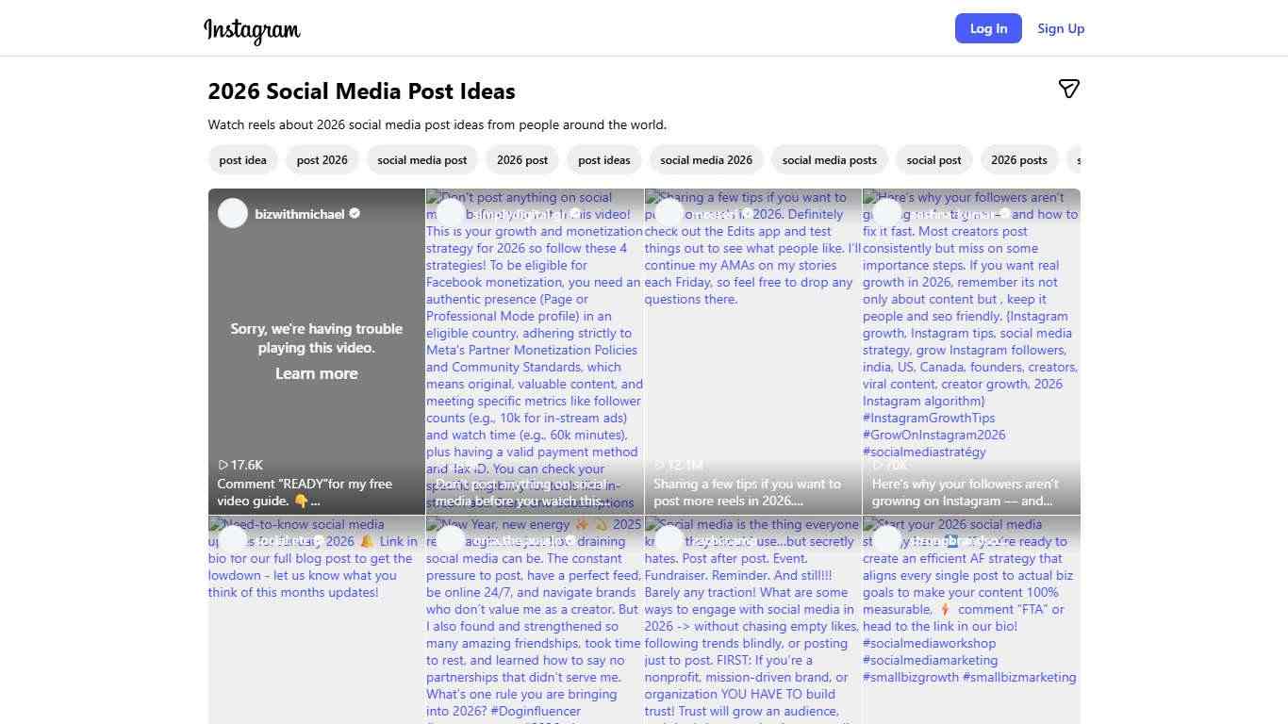Click the 'Learn more' link on the failed video
This screenshot has height=724, width=1288.
point(316,373)
